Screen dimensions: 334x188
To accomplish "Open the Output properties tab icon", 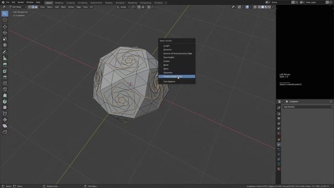I will click(x=279, y=119).
